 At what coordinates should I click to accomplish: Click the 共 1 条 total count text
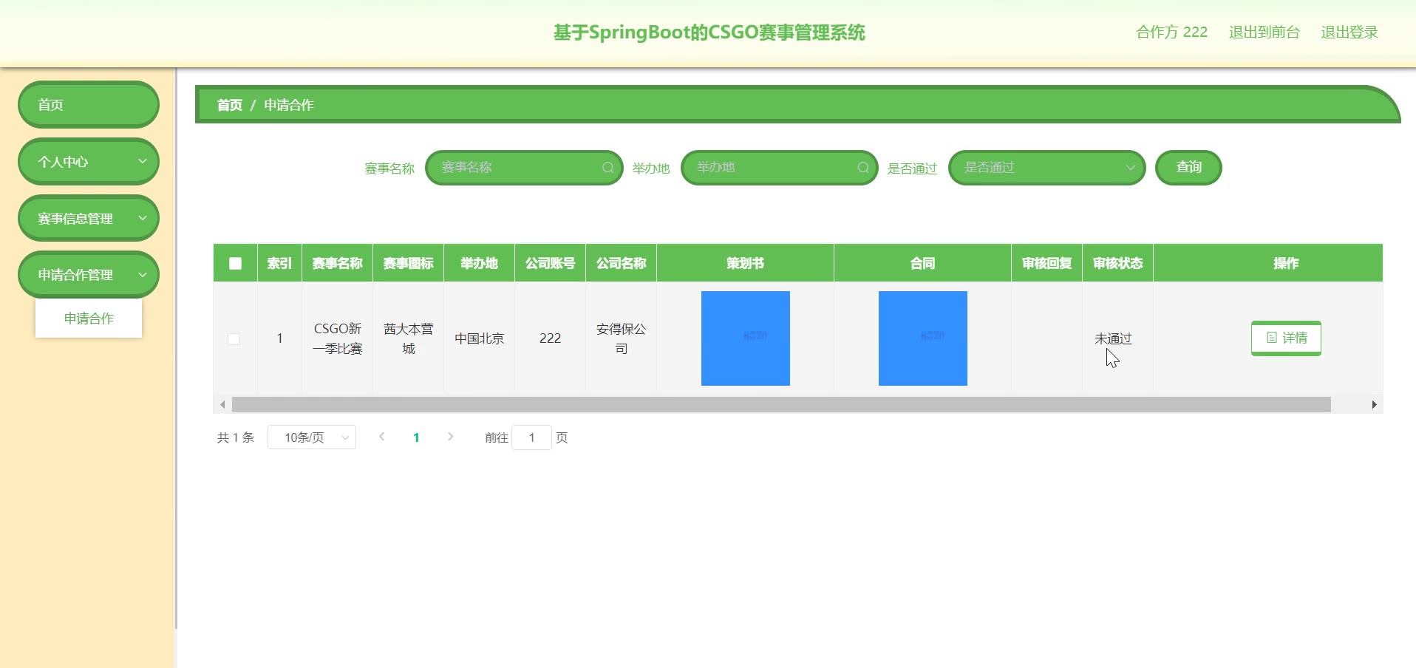[236, 437]
